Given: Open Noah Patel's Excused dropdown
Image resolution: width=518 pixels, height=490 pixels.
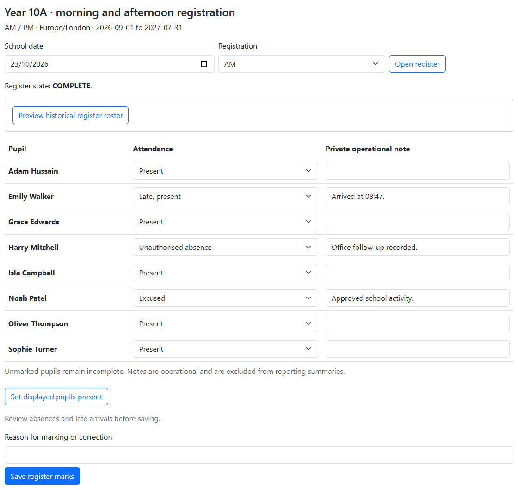Looking at the screenshot, I should pos(225,298).
